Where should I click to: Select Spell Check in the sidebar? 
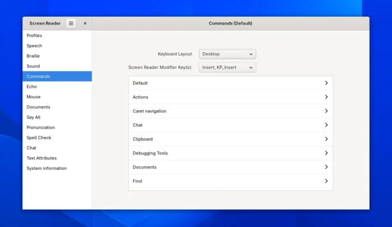coord(39,138)
